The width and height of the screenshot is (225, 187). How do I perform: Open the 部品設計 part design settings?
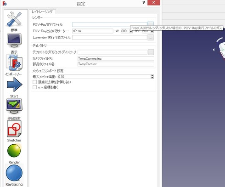tap(14, 109)
